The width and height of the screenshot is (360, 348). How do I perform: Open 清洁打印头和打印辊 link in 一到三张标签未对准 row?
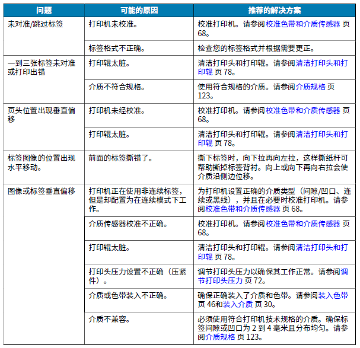click(x=273, y=68)
